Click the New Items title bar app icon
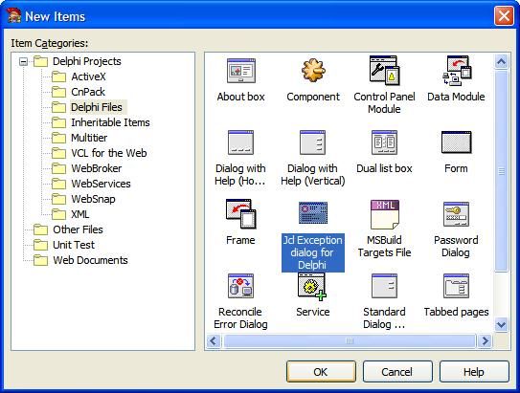The height and width of the screenshot is (393, 520). click(x=14, y=16)
